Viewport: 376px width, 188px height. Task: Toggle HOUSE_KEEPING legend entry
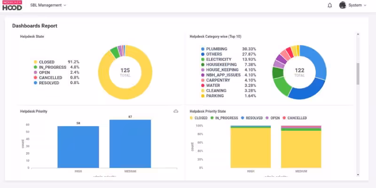(x=220, y=70)
